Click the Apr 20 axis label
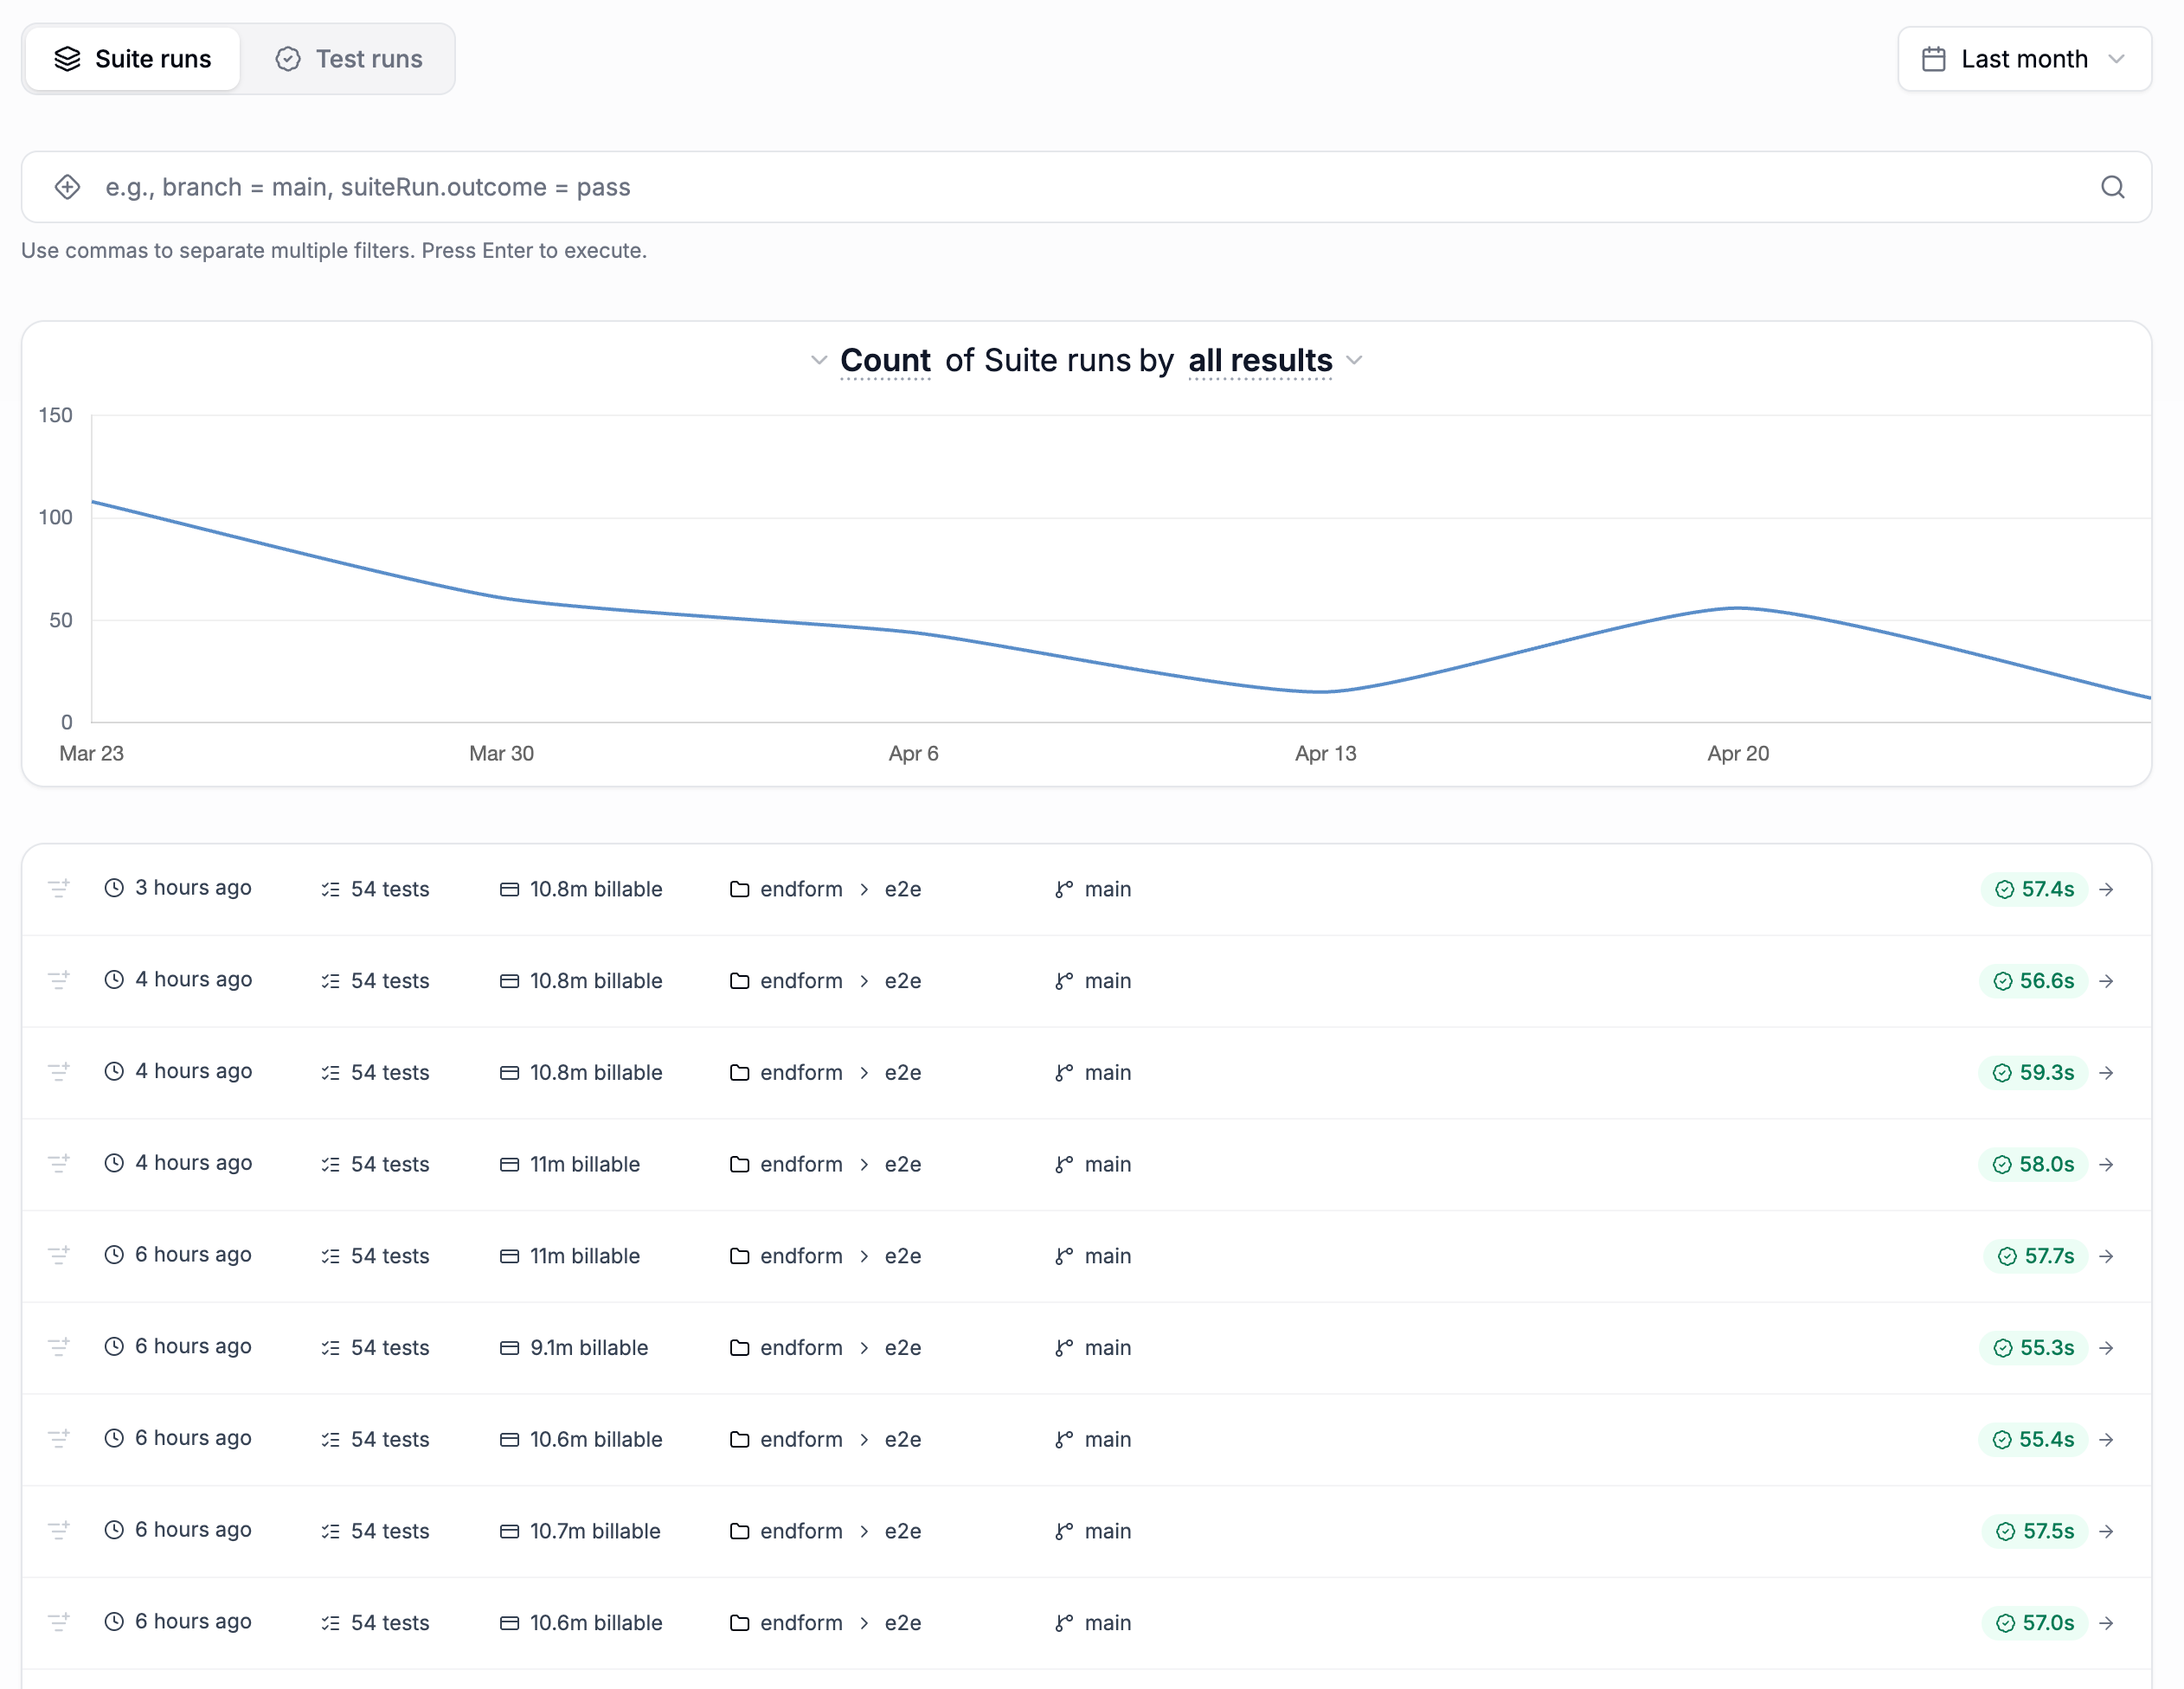This screenshot has height=1689, width=2184. tap(1738, 753)
